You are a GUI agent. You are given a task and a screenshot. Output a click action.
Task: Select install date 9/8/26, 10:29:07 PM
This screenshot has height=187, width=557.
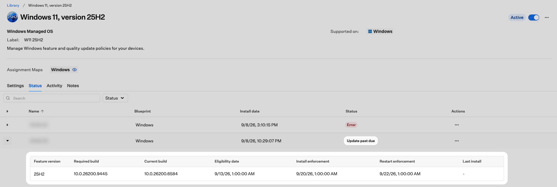261,141
